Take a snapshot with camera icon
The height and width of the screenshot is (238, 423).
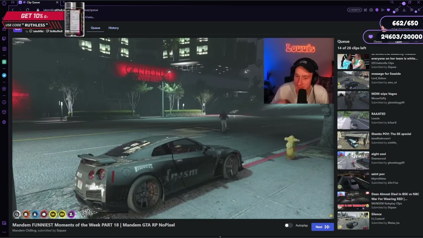371,10
